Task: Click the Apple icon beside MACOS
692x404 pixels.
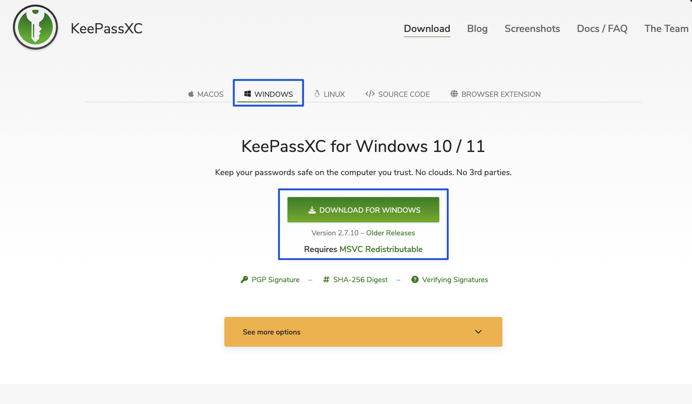Action: (x=191, y=94)
